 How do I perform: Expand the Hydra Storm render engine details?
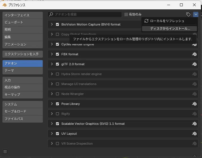[52, 74]
